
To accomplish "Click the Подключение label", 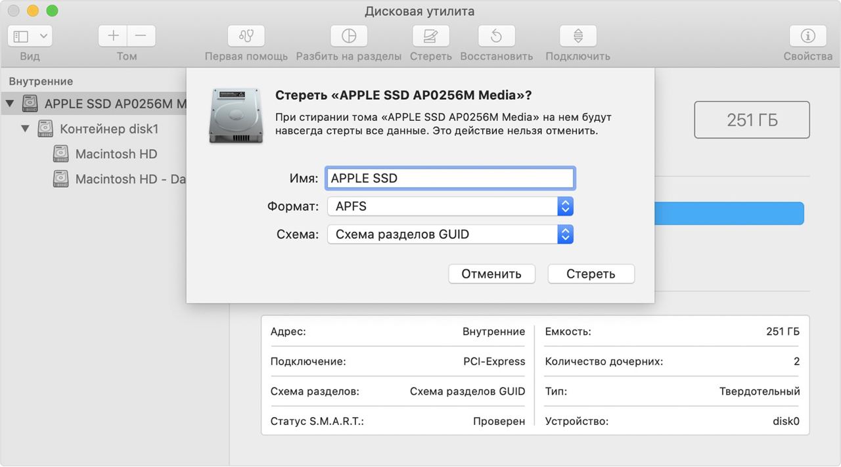I will point(308,361).
